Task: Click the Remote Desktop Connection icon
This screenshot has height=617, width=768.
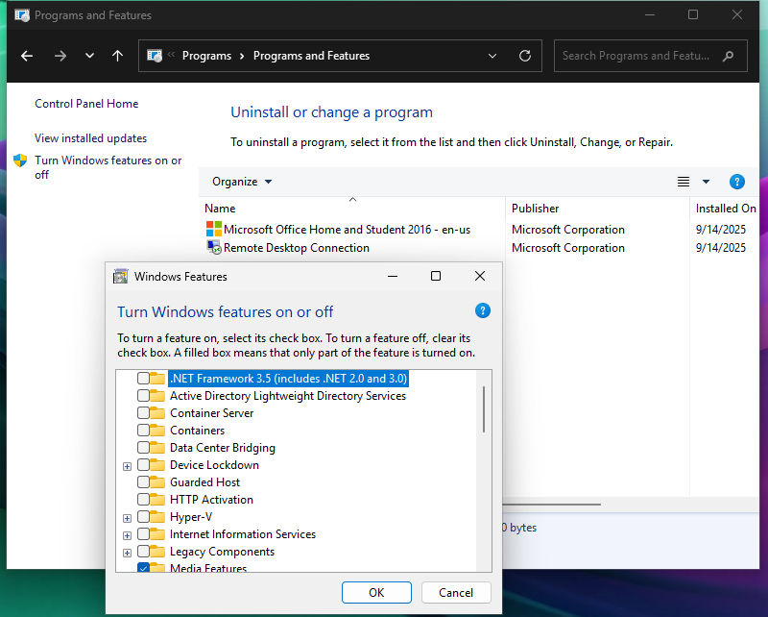Action: tap(213, 247)
